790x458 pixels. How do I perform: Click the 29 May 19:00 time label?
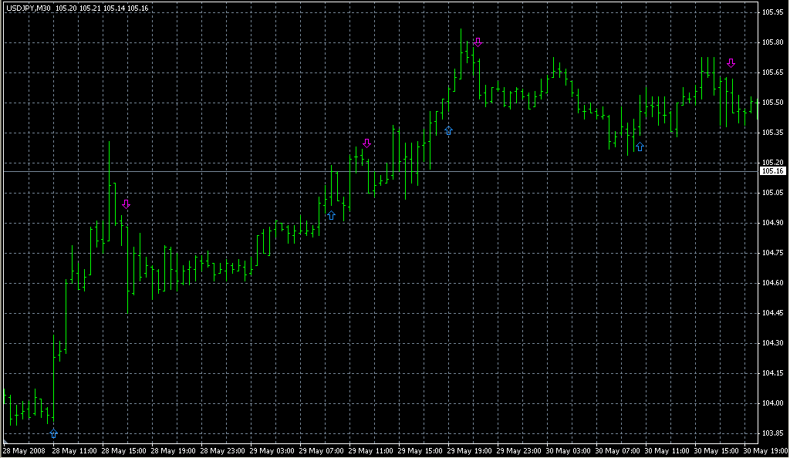click(469, 451)
